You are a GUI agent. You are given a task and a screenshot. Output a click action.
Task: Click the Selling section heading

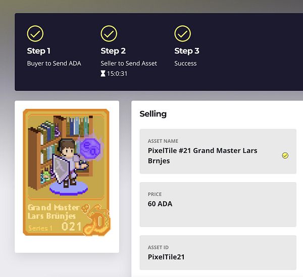pyautogui.click(x=153, y=114)
